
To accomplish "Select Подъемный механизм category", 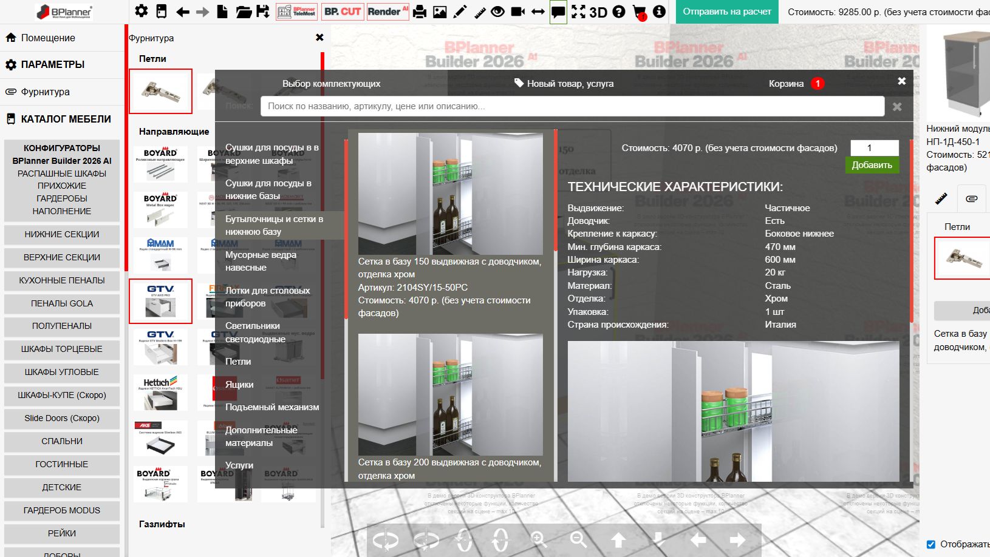I will (x=278, y=407).
